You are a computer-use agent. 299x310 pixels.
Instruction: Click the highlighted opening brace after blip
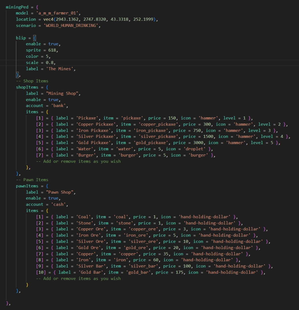[34, 38]
